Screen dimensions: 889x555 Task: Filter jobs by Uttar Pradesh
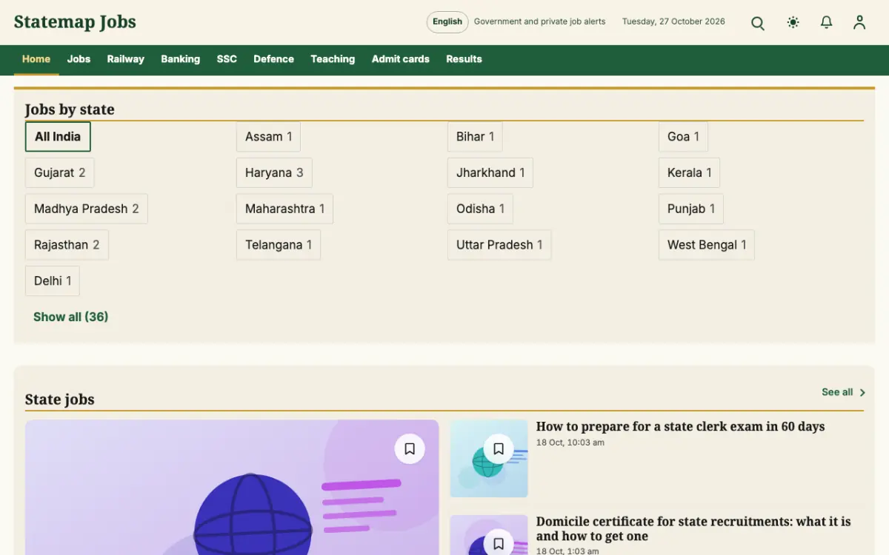(x=499, y=245)
